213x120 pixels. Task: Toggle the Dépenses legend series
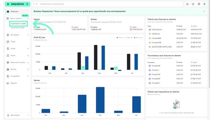tap(129, 38)
